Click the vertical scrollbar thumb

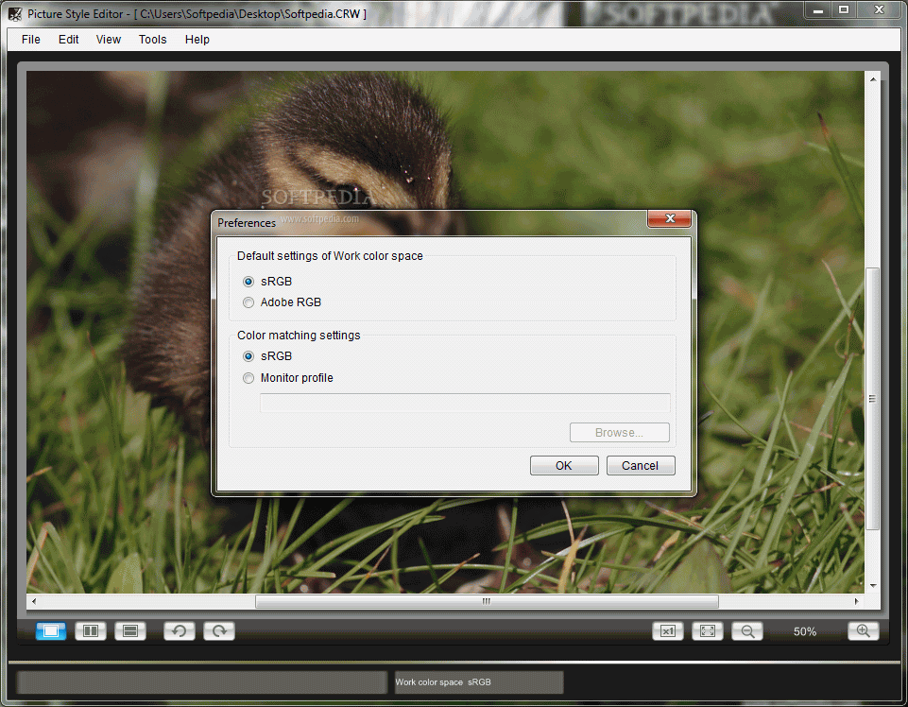point(872,399)
